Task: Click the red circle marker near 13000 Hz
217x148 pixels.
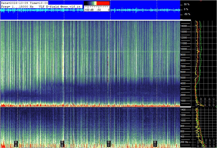Action: (x=199, y=29)
